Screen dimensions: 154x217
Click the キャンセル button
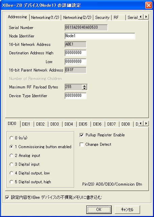[x=127, y=210]
